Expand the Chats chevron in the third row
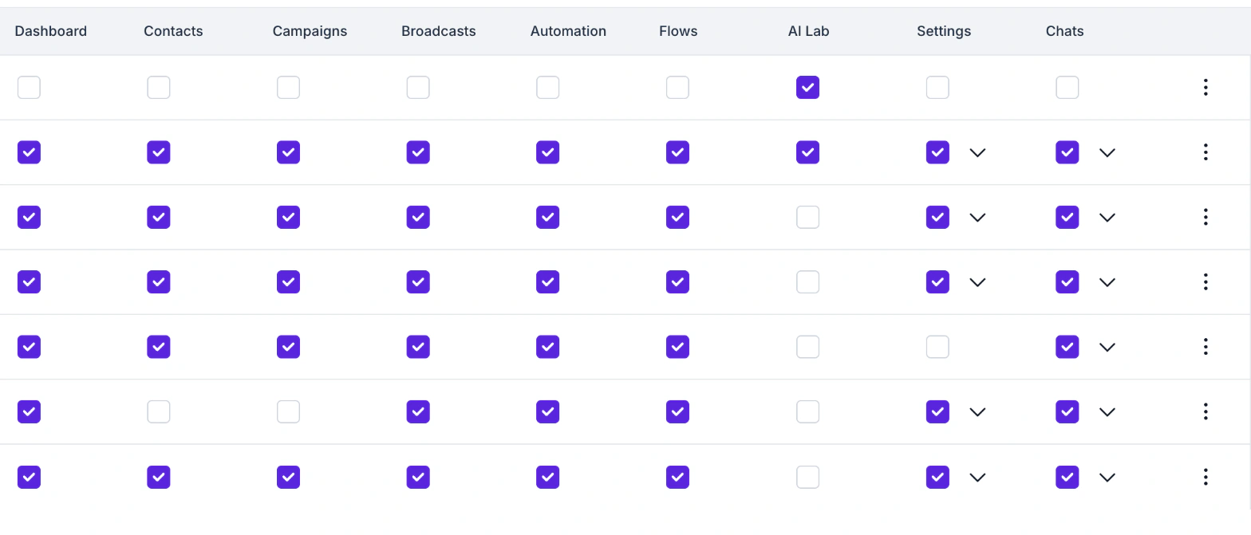Screen dimensions: 1251x535 pyautogui.click(x=1107, y=217)
